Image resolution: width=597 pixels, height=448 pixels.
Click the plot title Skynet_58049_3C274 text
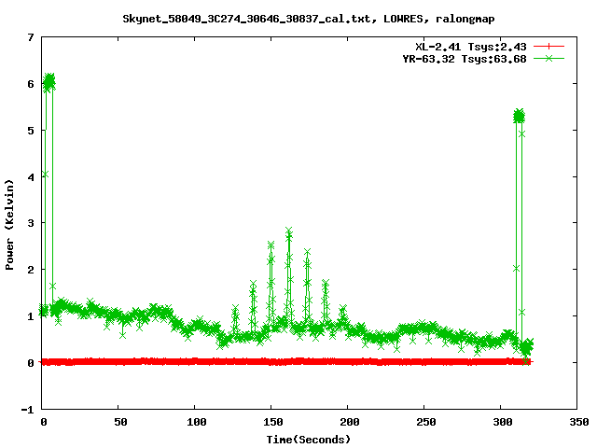pos(309,19)
